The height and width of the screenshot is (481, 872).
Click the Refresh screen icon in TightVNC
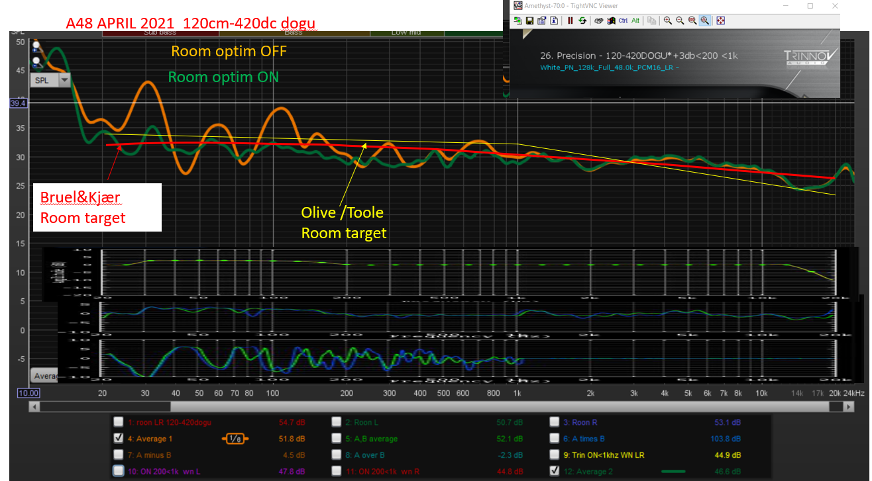[582, 21]
